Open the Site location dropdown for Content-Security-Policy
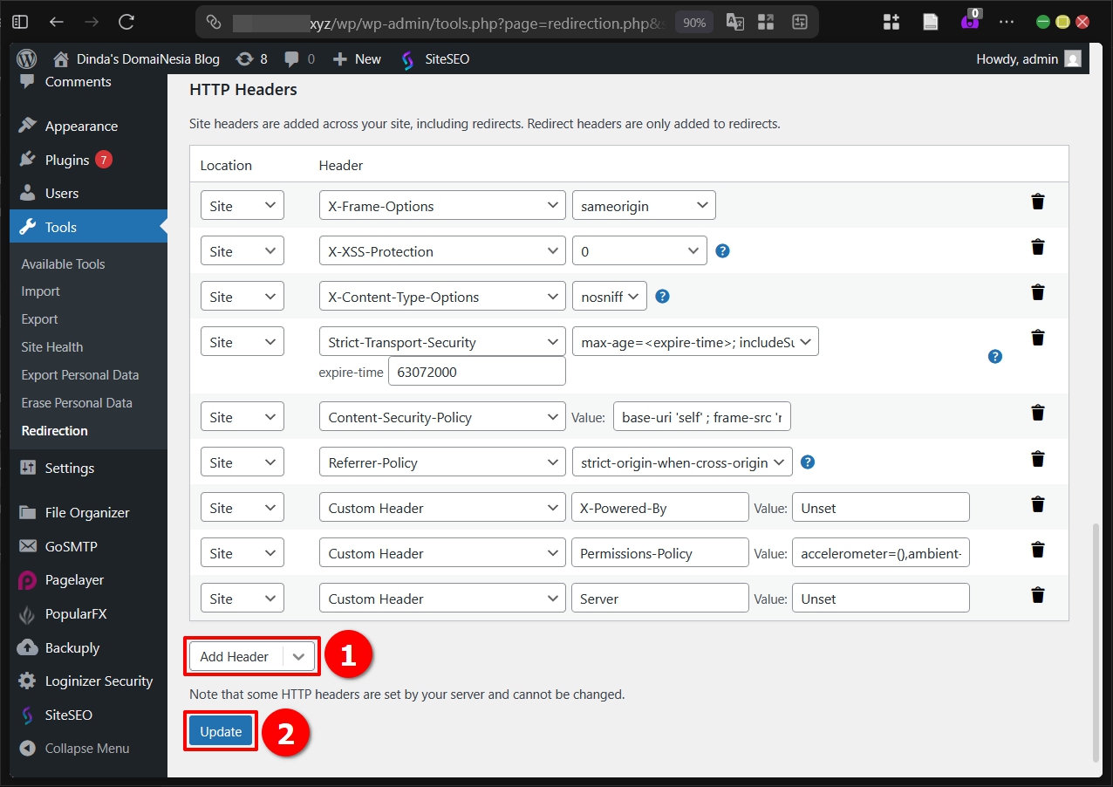Viewport: 1113px width, 787px height. pyautogui.click(x=242, y=416)
